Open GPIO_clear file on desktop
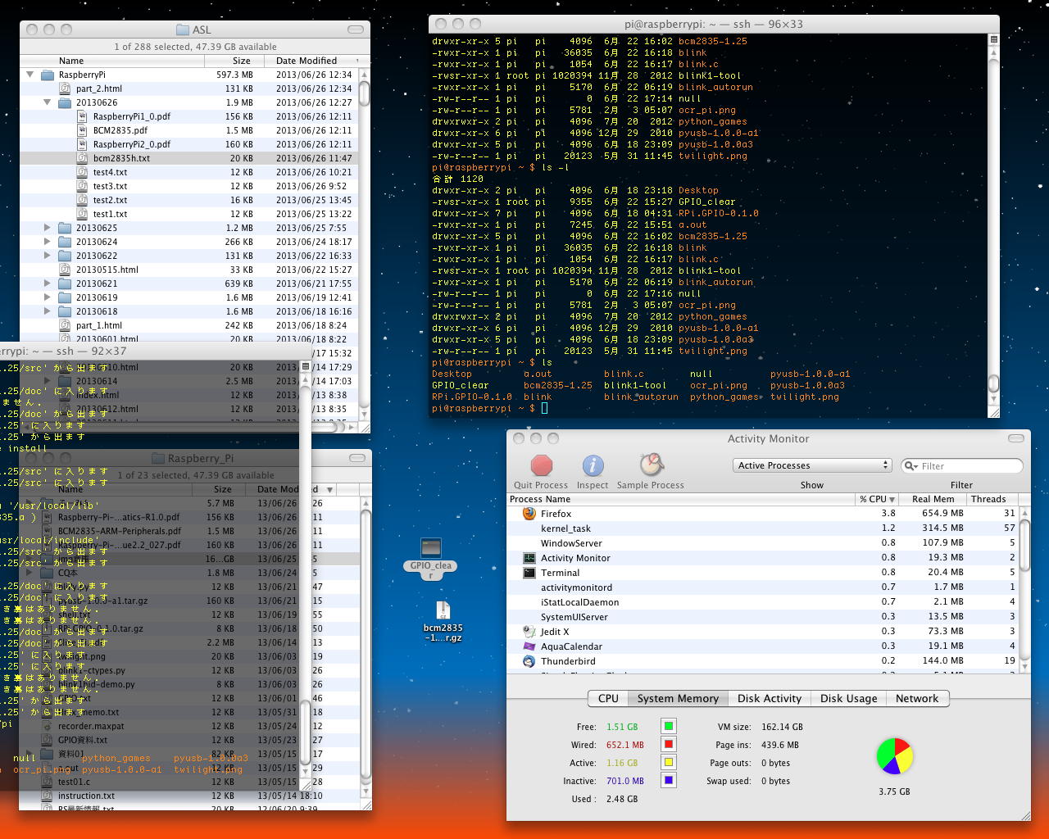 tap(431, 548)
